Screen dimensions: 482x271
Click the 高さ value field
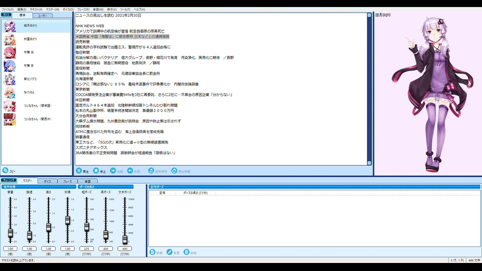[48, 248]
